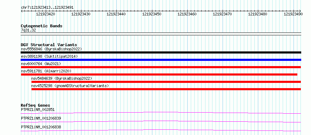This screenshot has width=311, height=135.
Task: Select the 7q31.32 cytogenetic band line
Action: click(161, 34)
